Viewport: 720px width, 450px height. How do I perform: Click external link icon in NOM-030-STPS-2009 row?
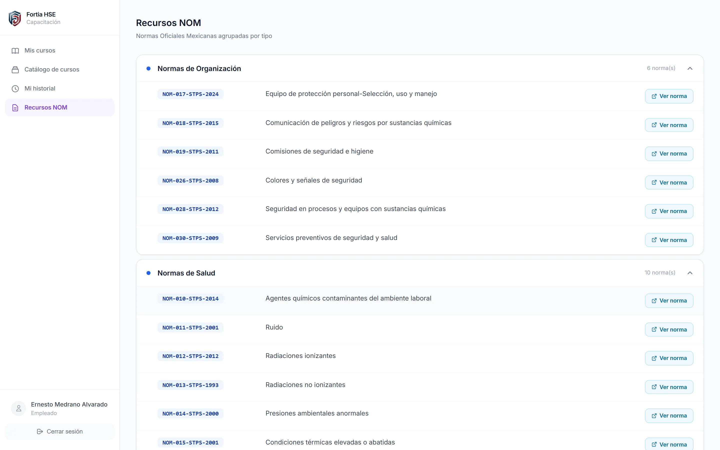654,240
